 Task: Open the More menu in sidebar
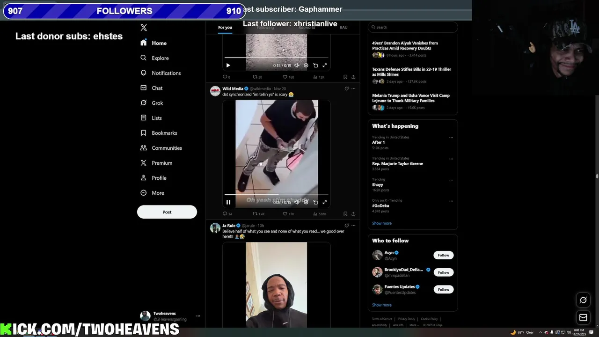[x=152, y=193]
